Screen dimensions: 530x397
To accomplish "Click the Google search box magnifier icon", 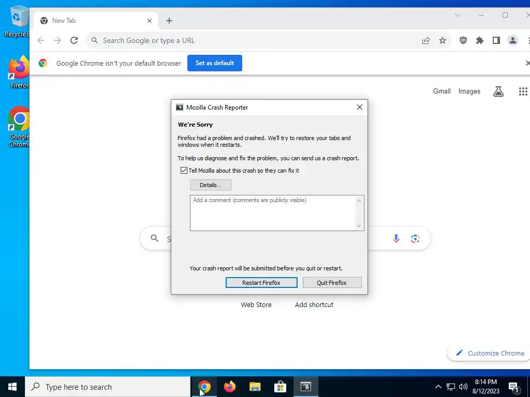I will click(x=154, y=238).
